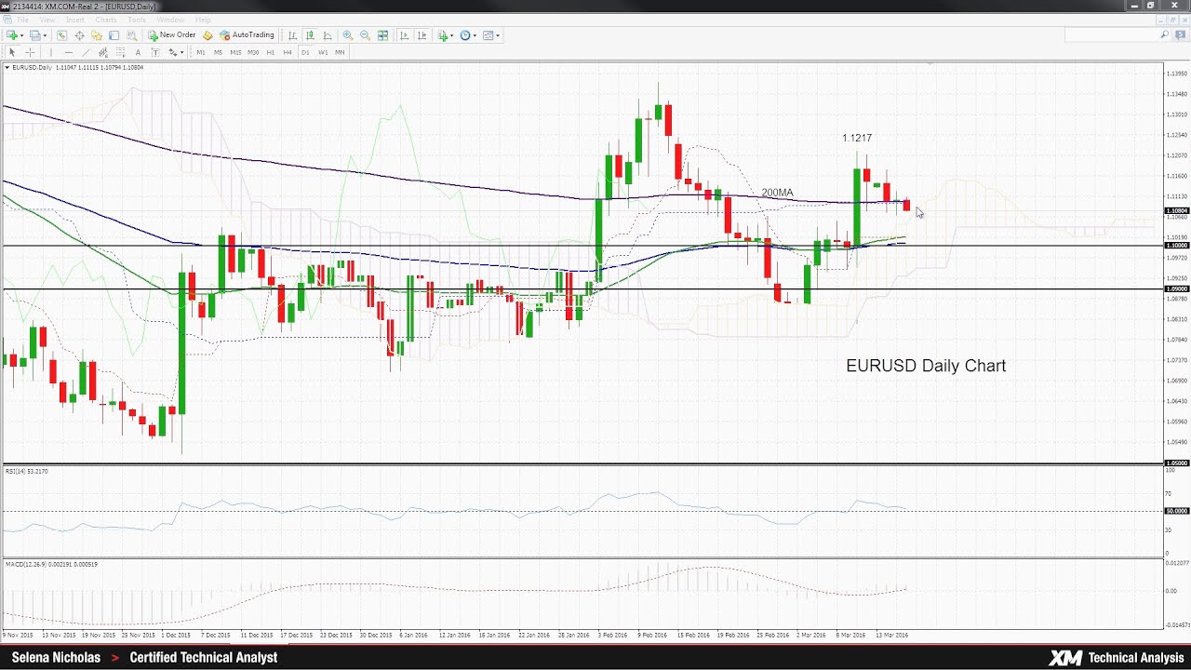
Task: Launch the MetaEditor icon
Action: [207, 35]
